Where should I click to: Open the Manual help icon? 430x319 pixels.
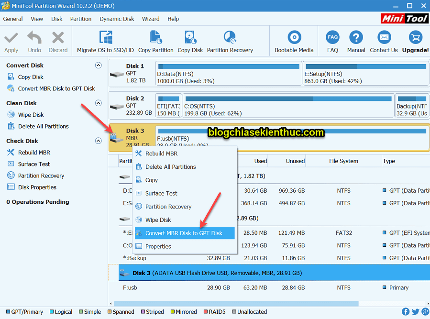(x=356, y=37)
